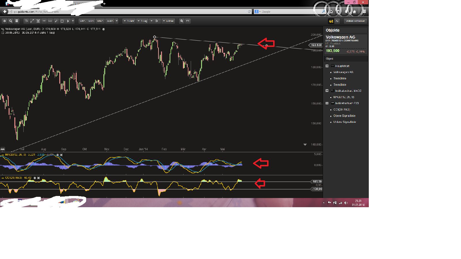
Task: Click the browser URL address field
Action: tap(130, 12)
